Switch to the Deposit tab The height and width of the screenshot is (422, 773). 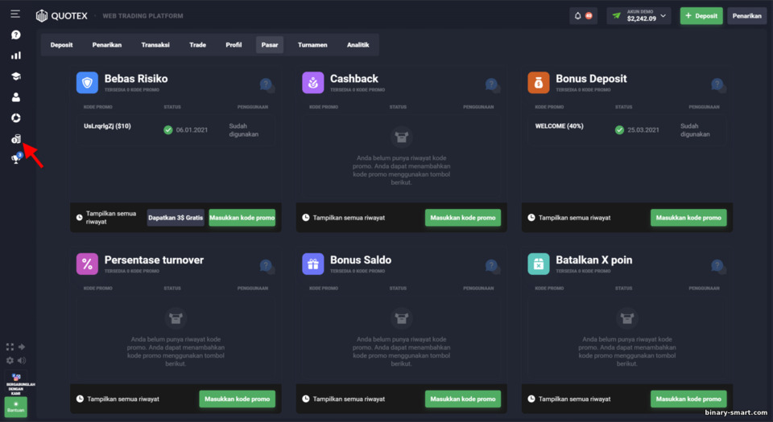click(62, 45)
